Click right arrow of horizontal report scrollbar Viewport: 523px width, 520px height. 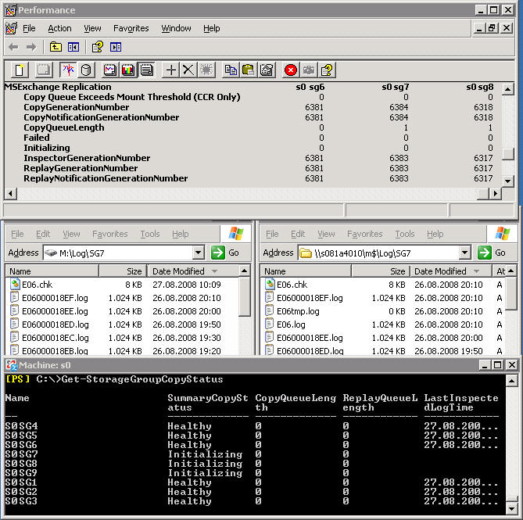tap(496, 193)
